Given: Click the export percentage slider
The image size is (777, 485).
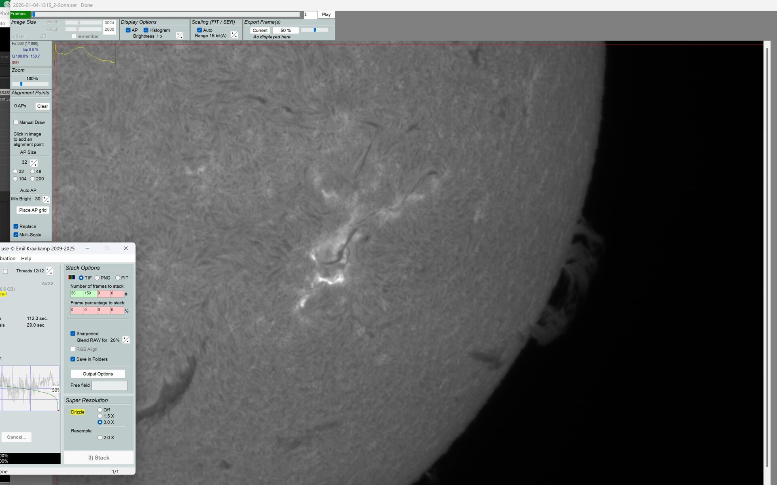Looking at the screenshot, I should tap(314, 30).
